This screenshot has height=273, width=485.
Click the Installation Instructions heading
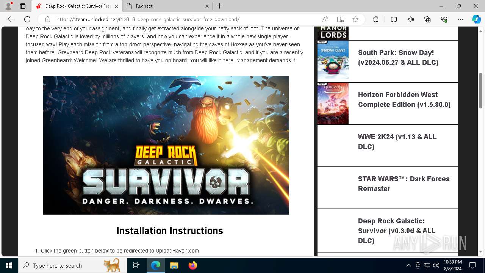click(170, 231)
